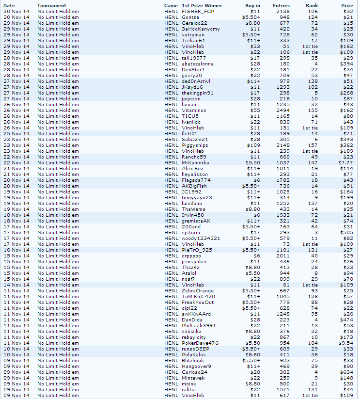Click the Tournament column header
This screenshot has height=399, width=362.
[x=52, y=6]
